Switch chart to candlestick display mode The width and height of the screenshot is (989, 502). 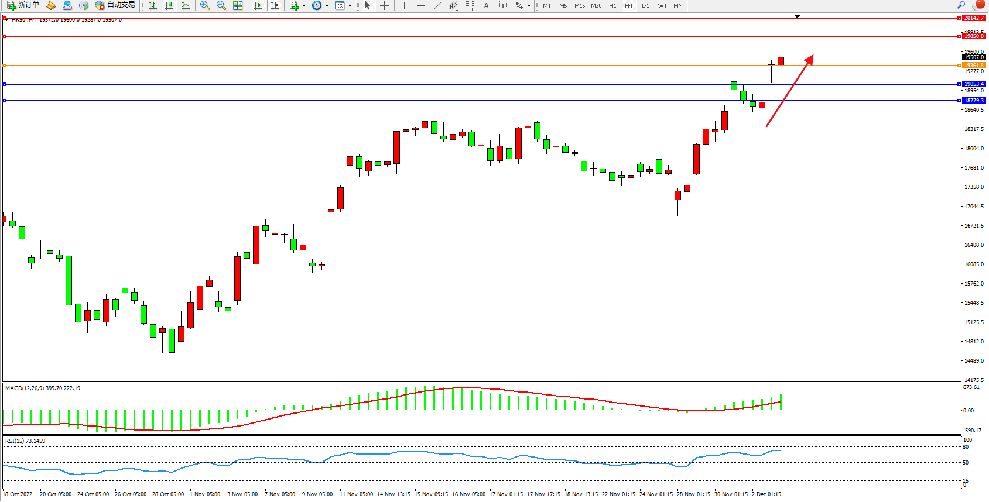pyautogui.click(x=169, y=5)
